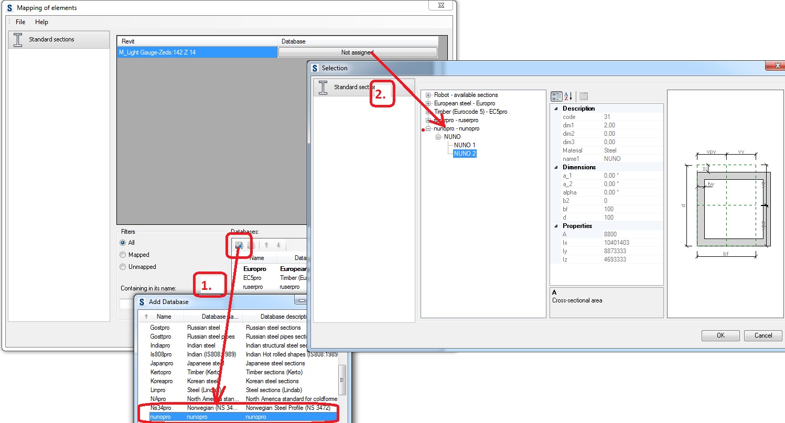Click the Remove database icon
This screenshot has width=785, height=423.
coord(251,245)
